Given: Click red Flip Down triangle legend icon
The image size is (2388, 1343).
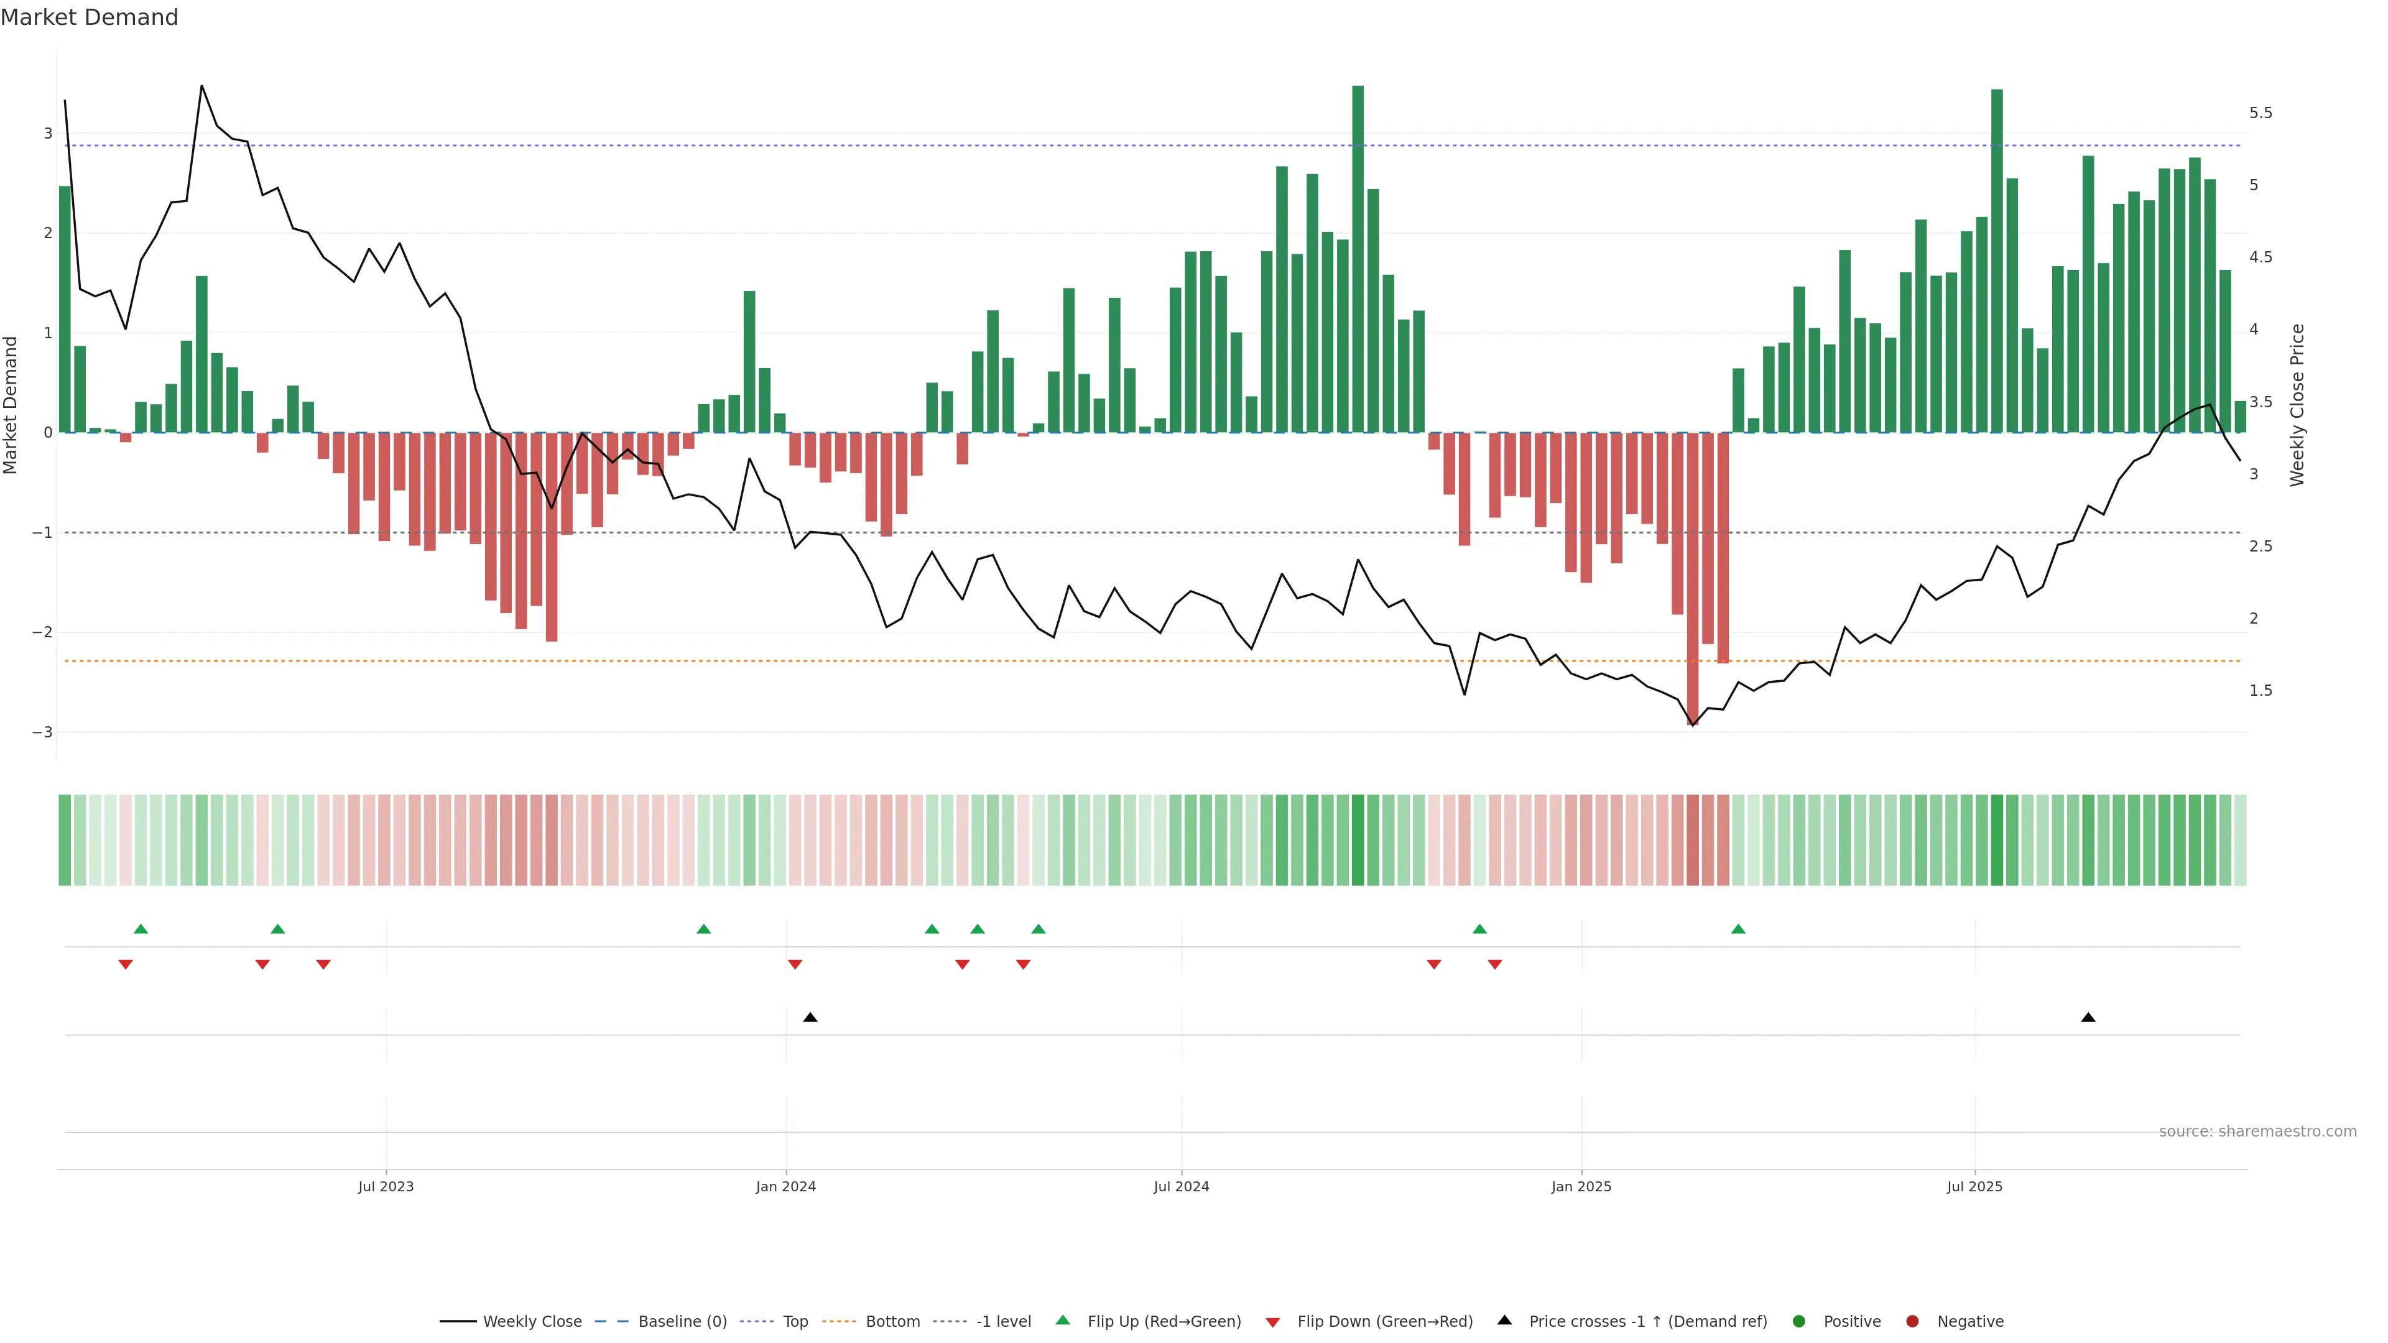Looking at the screenshot, I should (x=1272, y=1322).
